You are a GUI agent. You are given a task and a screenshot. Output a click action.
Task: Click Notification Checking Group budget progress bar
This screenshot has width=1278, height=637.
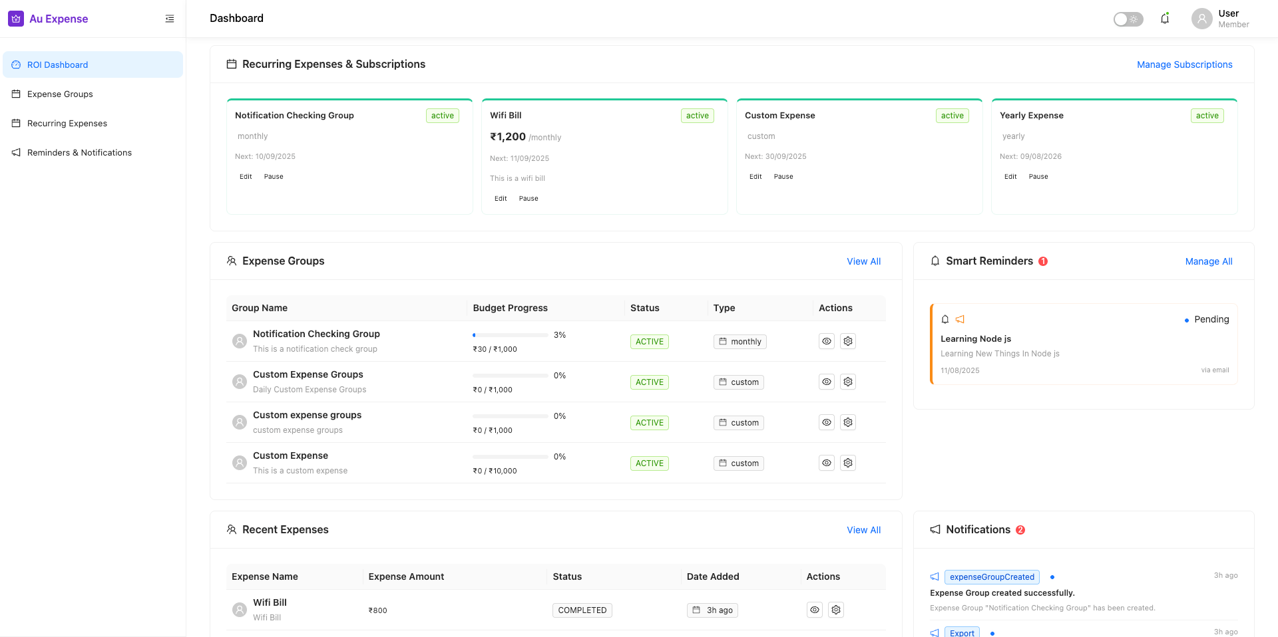(510, 335)
